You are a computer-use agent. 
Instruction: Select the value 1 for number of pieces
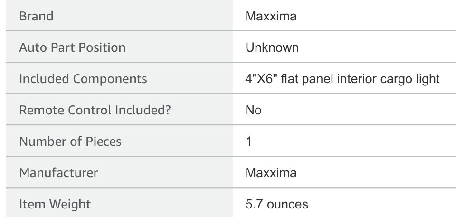coord(248,142)
